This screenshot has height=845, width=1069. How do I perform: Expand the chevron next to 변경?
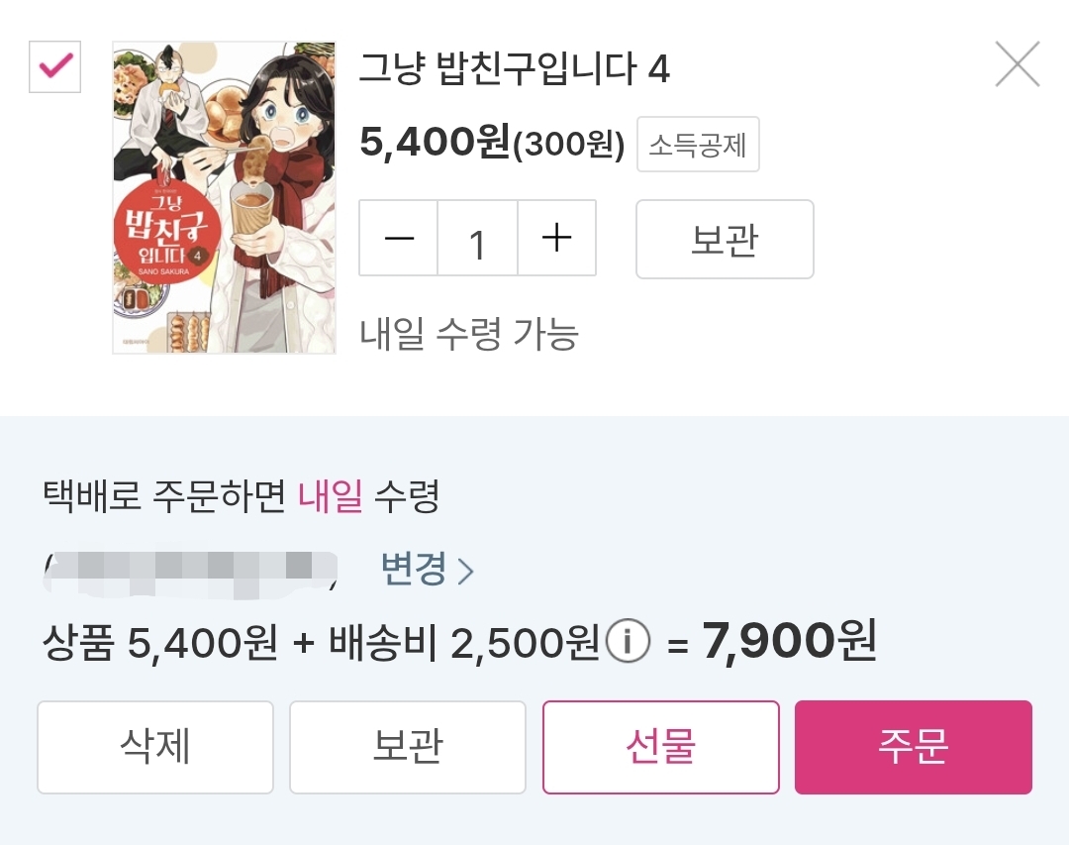[465, 572]
